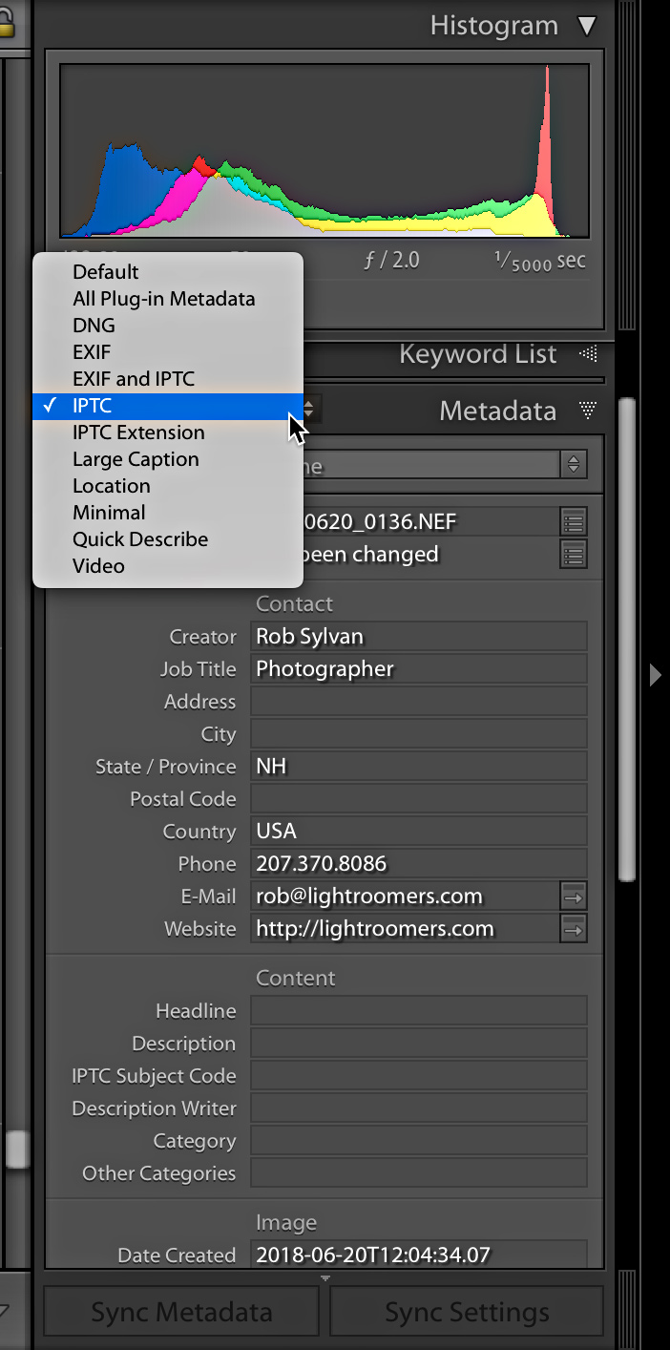
Task: Choose 'EXIF and IPTC' in the open menu
Action: coord(134,378)
